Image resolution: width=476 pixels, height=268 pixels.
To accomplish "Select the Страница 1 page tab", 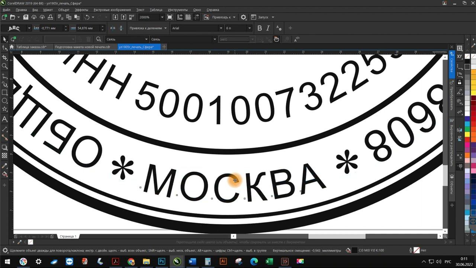I will point(68,236).
